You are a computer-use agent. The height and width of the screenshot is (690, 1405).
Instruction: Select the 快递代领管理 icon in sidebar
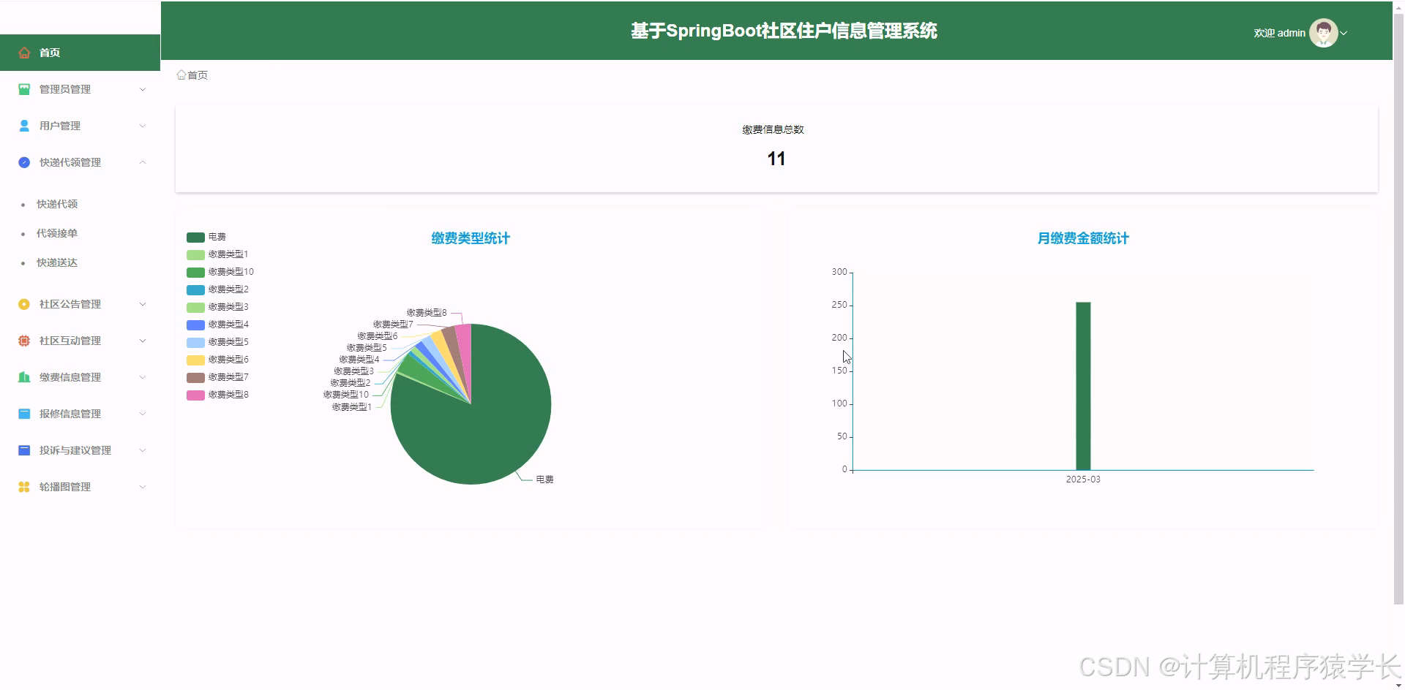(x=24, y=162)
